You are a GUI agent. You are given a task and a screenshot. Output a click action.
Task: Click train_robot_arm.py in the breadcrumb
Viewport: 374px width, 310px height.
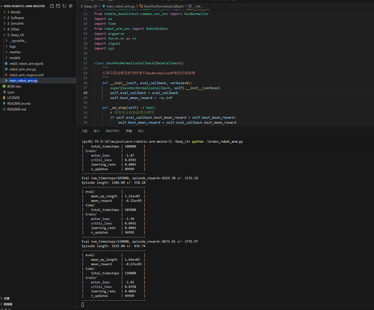(121, 6)
